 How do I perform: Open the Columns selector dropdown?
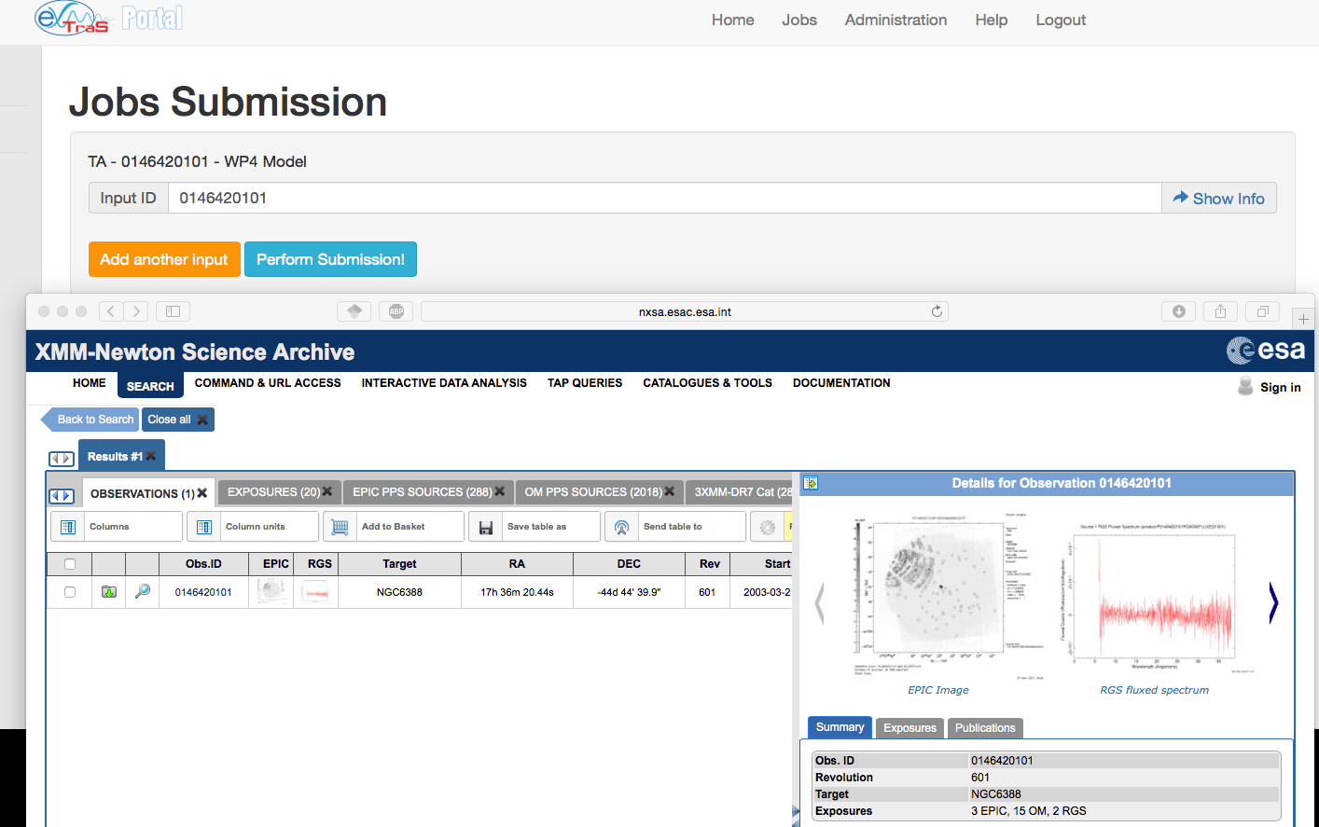click(117, 527)
